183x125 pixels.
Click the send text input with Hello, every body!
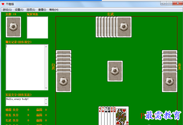25,101
